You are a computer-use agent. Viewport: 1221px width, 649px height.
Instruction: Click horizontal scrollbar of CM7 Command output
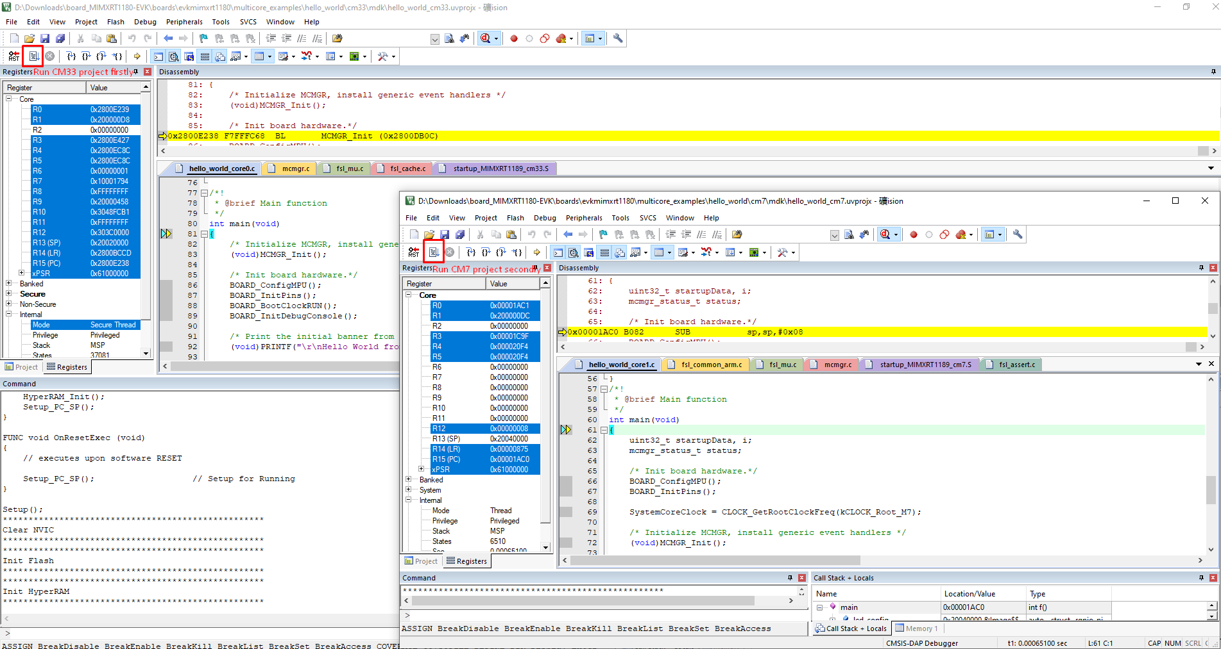tap(584, 601)
